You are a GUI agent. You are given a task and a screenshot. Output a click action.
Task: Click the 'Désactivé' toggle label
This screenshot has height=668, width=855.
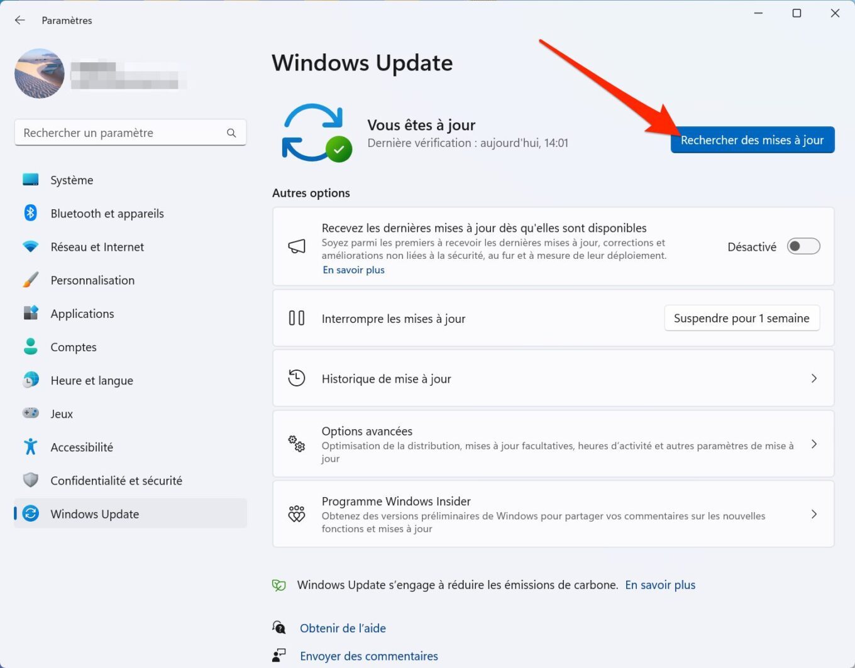752,247
